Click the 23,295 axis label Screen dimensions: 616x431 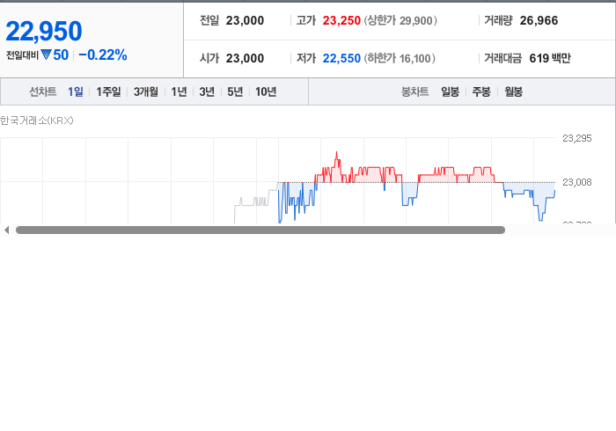click(576, 138)
